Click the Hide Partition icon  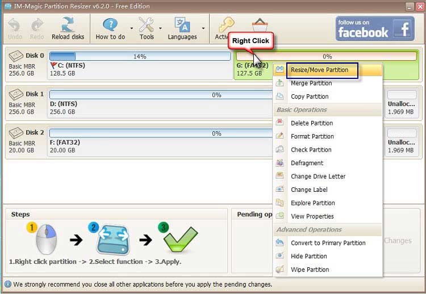(x=279, y=255)
